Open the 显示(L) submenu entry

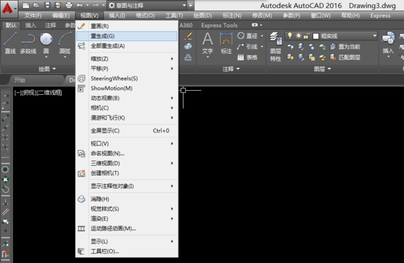pos(127,241)
